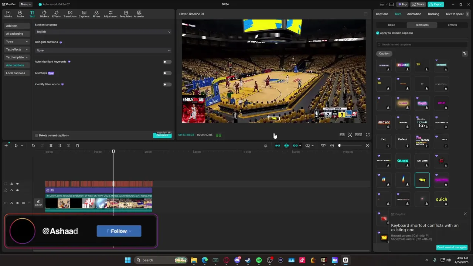Click the Search for text templates field

point(422,44)
